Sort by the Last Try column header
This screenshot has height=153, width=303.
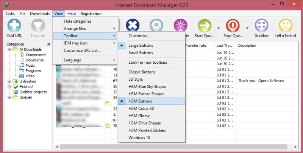pyautogui.click(x=225, y=46)
